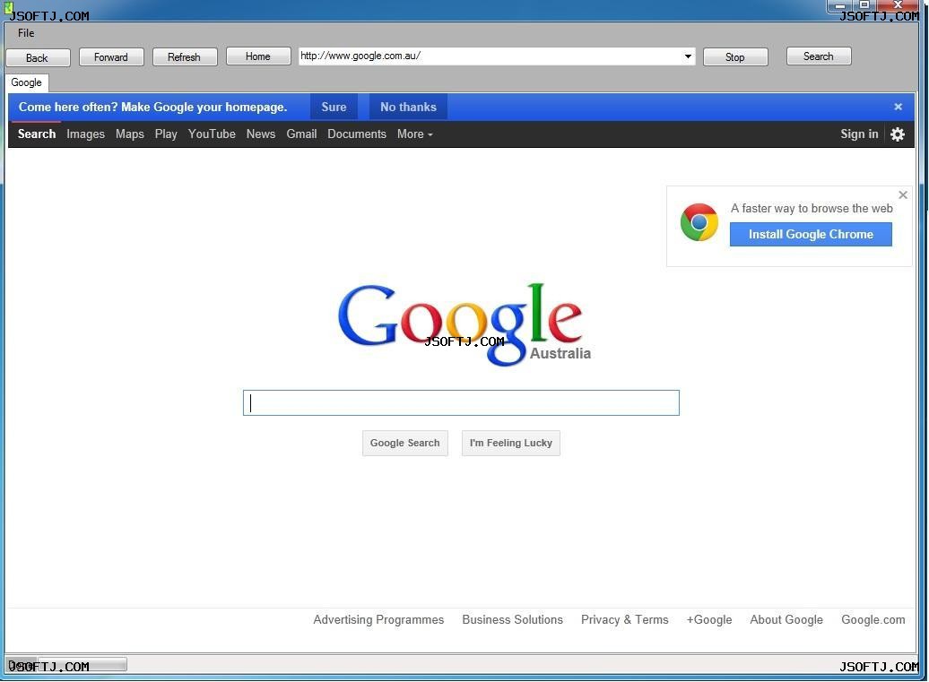Click the Back button
Image resolution: width=929 pixels, height=682 pixels.
(38, 57)
